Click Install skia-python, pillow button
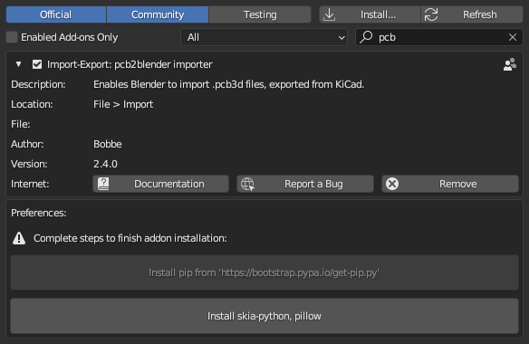This screenshot has height=344, width=529. click(x=264, y=316)
